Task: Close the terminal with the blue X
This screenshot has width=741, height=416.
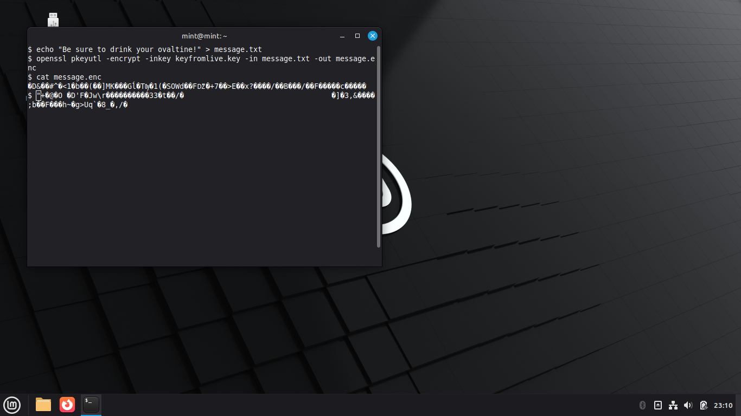Action: pyautogui.click(x=373, y=36)
